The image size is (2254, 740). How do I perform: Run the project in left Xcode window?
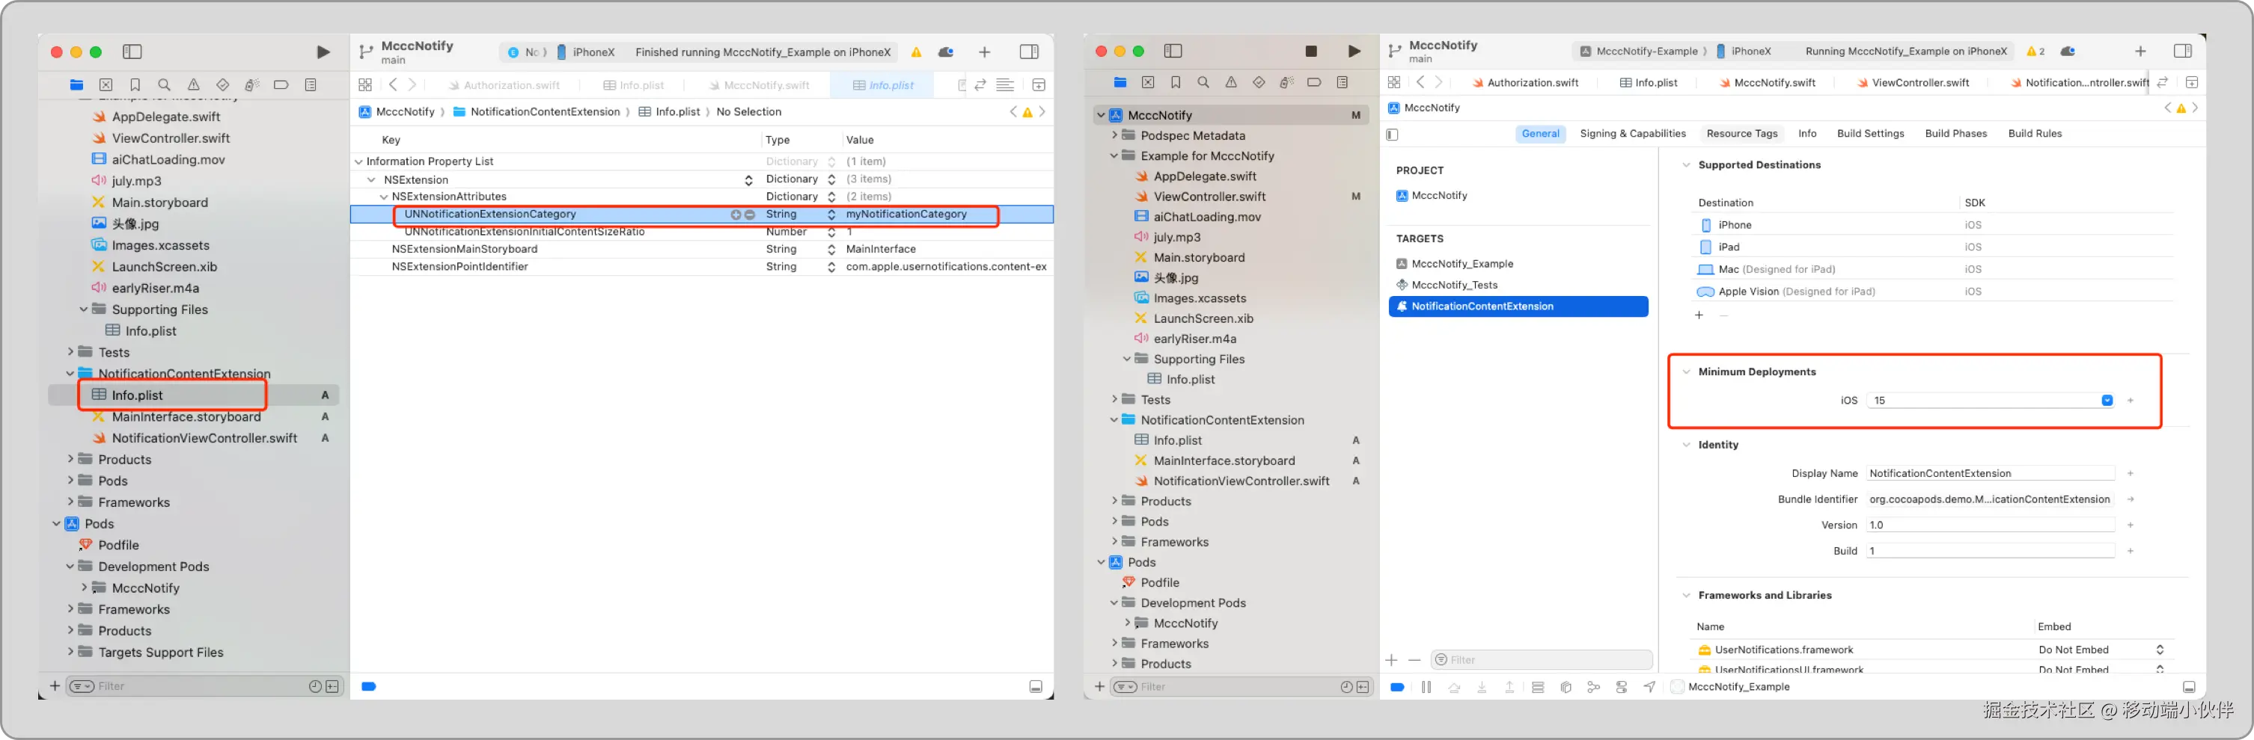tap(323, 52)
